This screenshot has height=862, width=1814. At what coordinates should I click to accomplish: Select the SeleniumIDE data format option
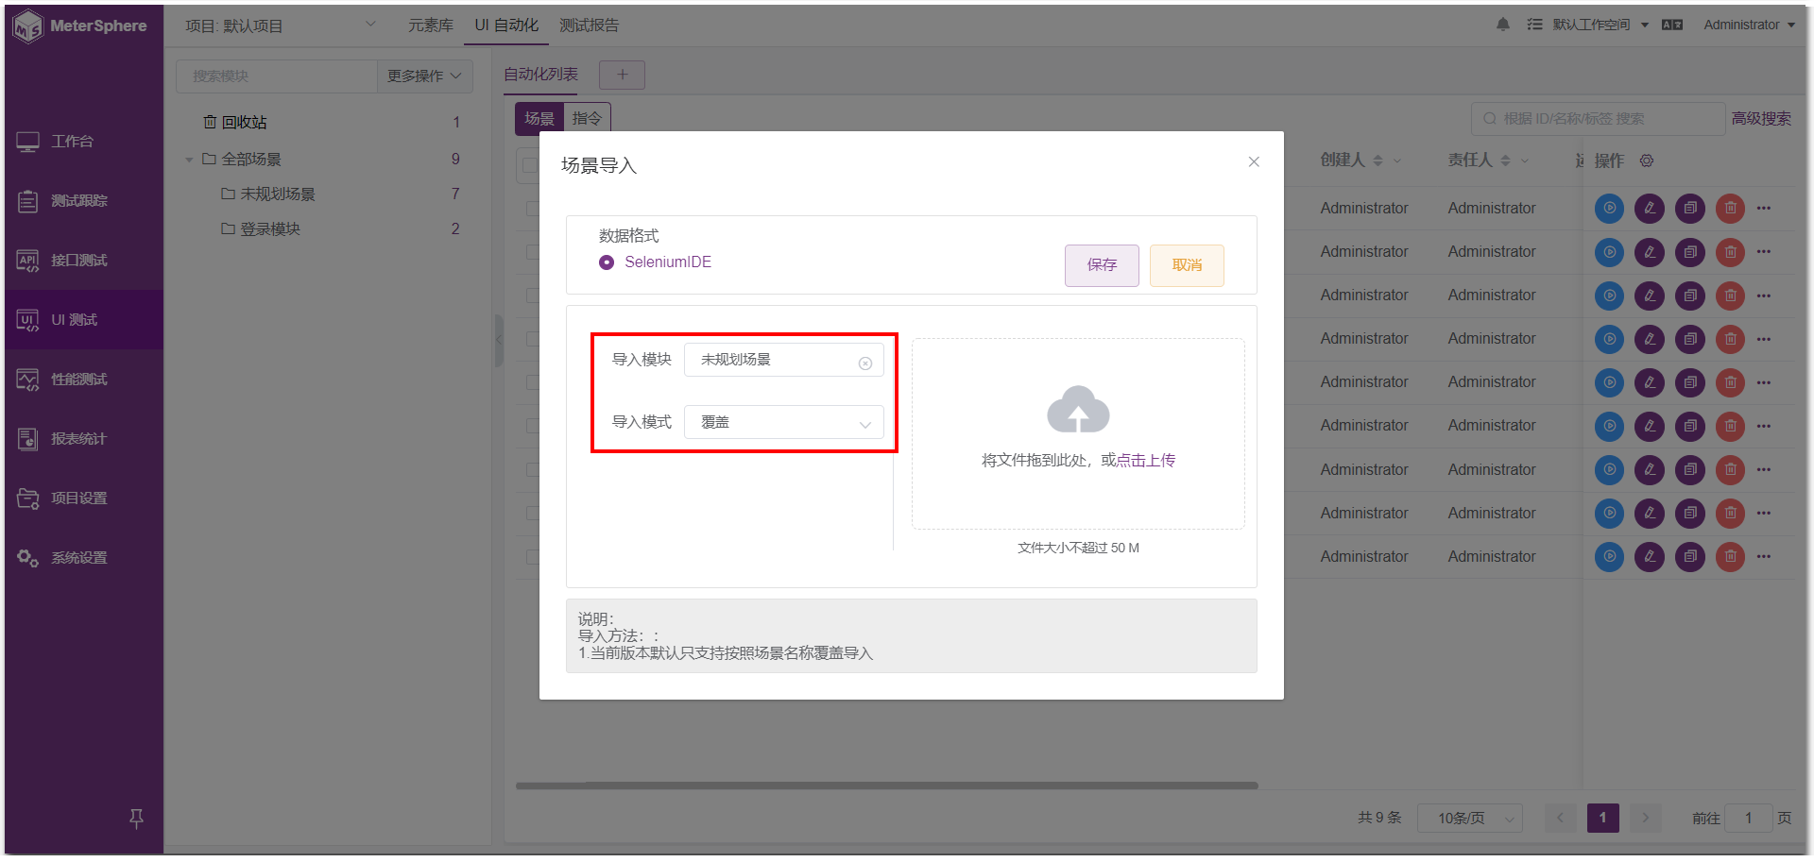coord(606,262)
